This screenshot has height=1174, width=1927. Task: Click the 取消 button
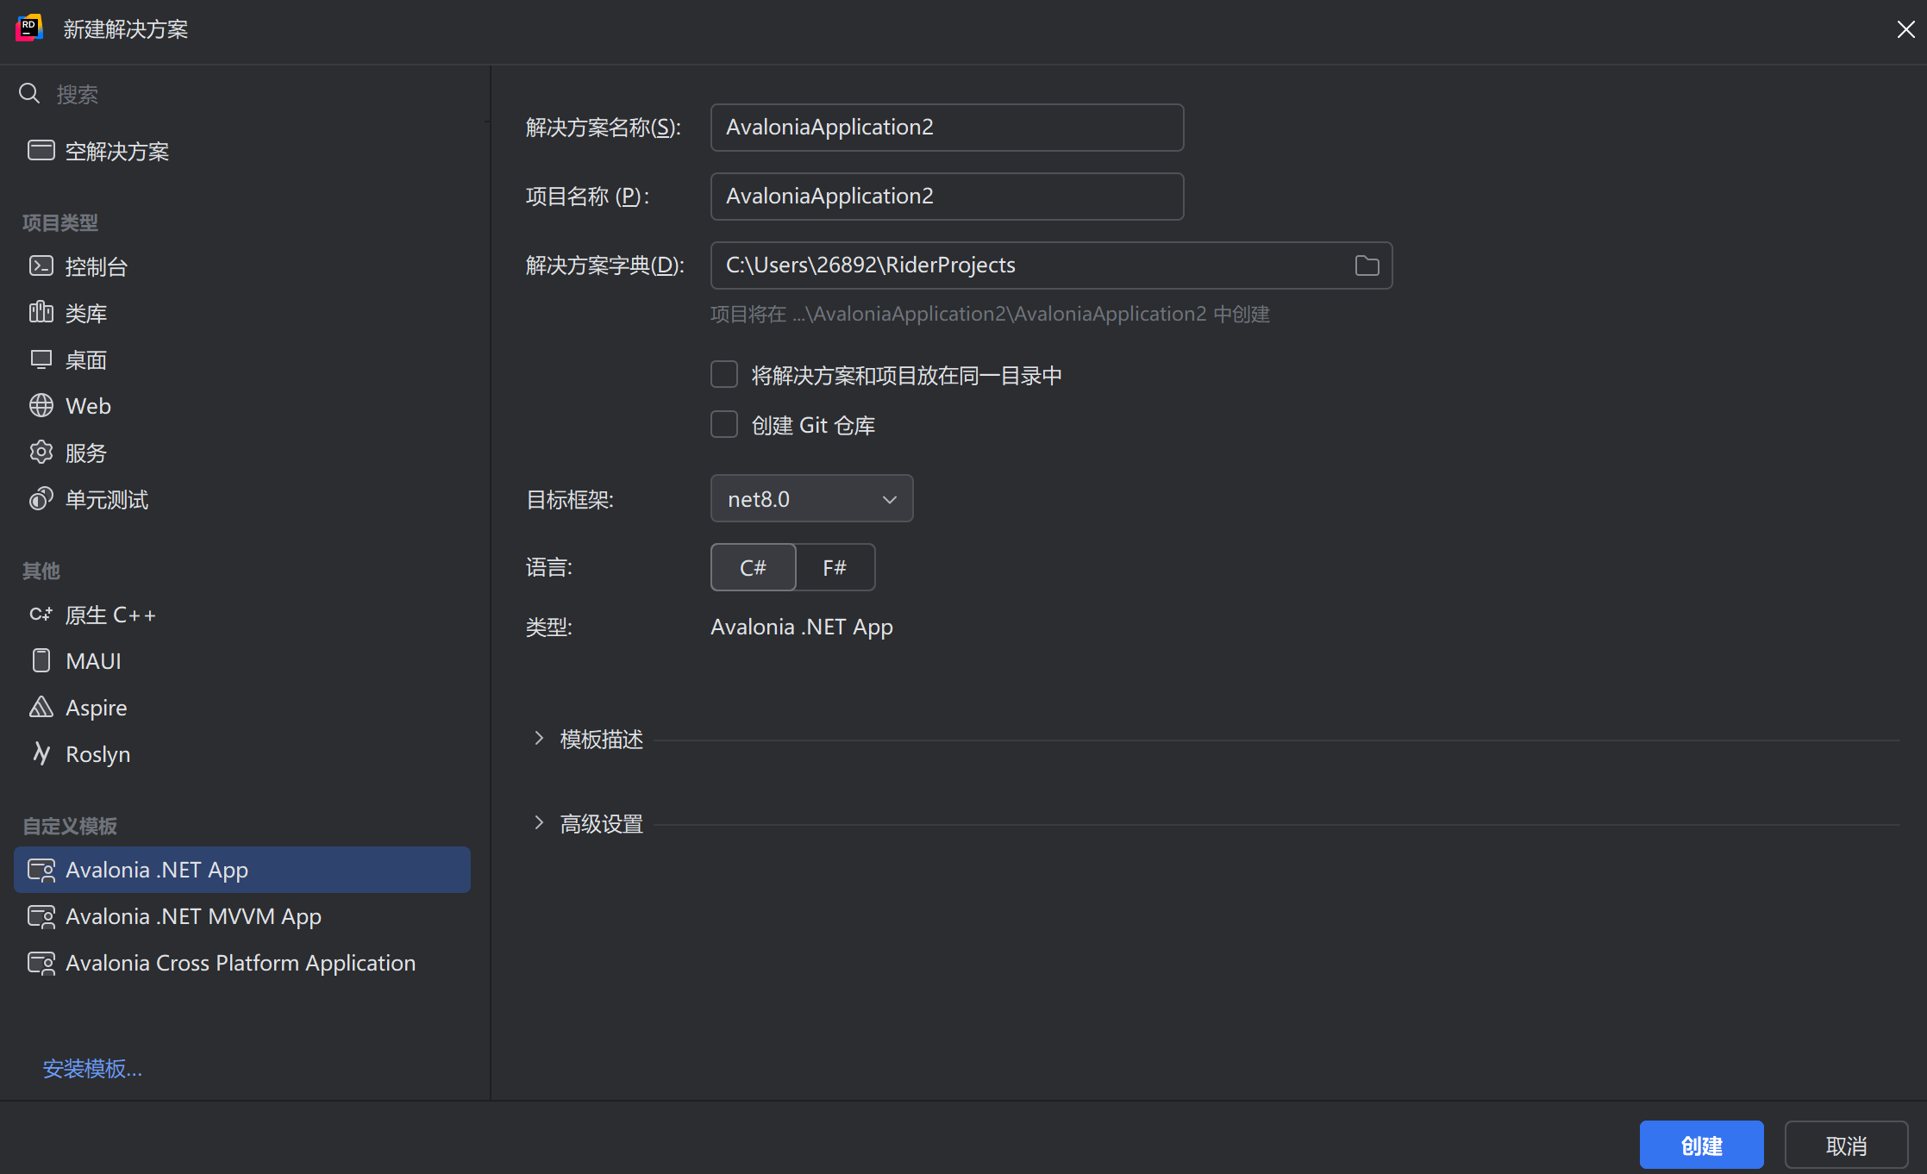pos(1846,1146)
